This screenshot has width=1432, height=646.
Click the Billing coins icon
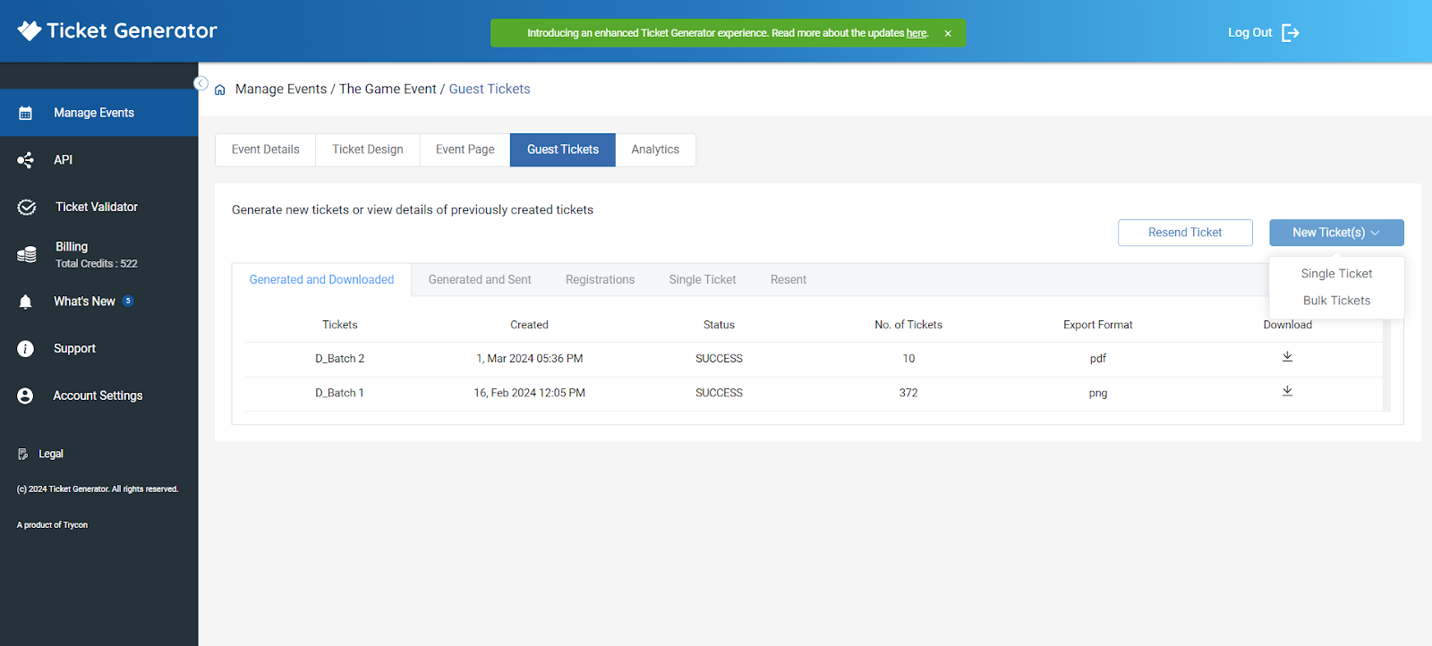point(27,254)
